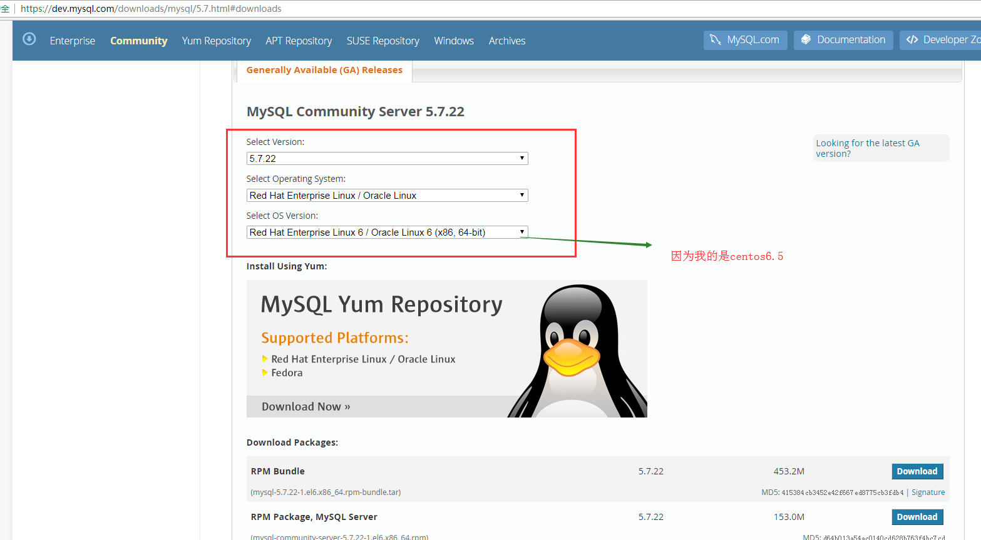Click the MySQL.com dolphin icon

tap(716, 40)
